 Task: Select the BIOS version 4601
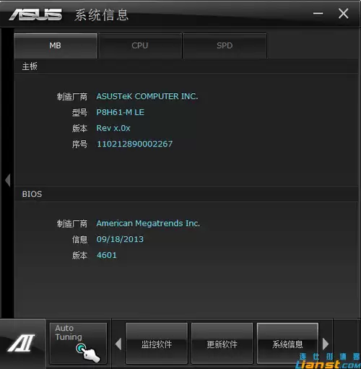pyautogui.click(x=106, y=255)
